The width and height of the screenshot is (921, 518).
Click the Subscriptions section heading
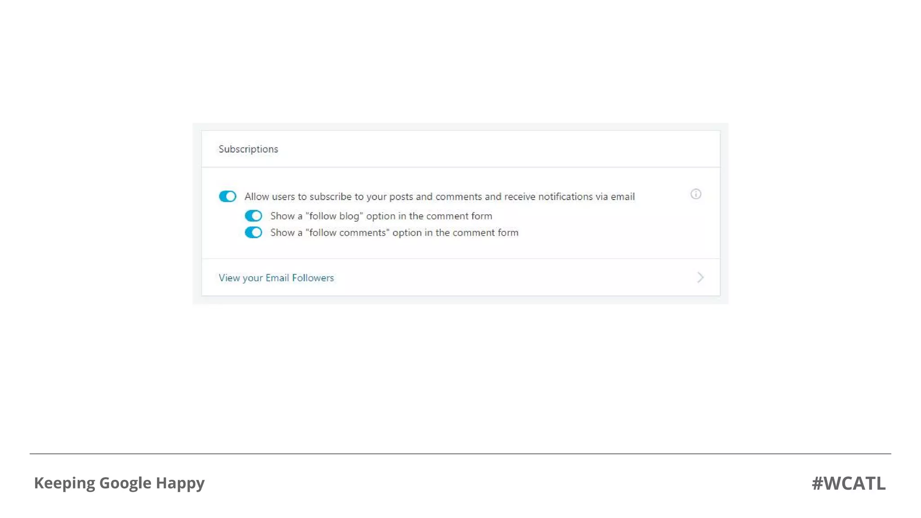[x=248, y=149]
